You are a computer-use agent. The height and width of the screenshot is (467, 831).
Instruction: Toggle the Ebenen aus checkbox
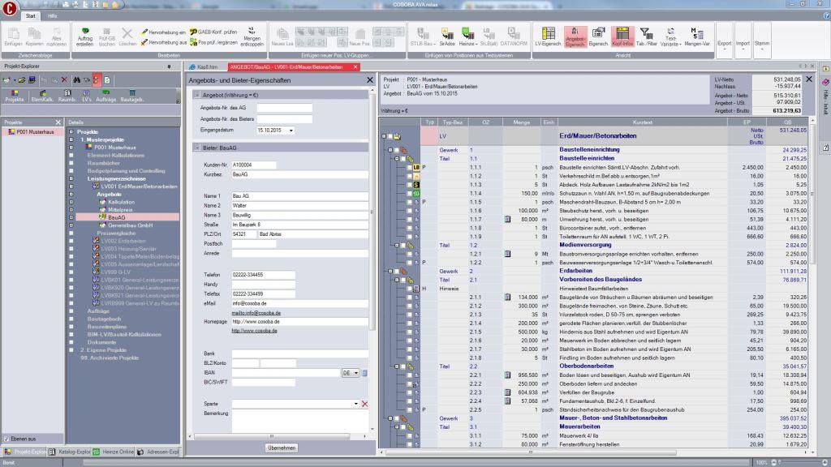6,439
